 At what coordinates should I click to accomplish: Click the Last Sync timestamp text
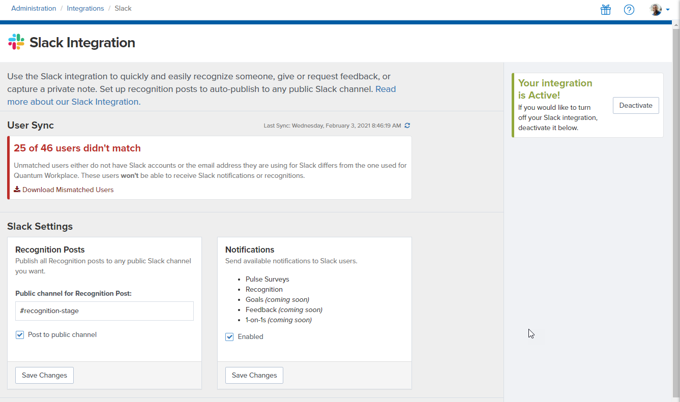pyautogui.click(x=332, y=126)
